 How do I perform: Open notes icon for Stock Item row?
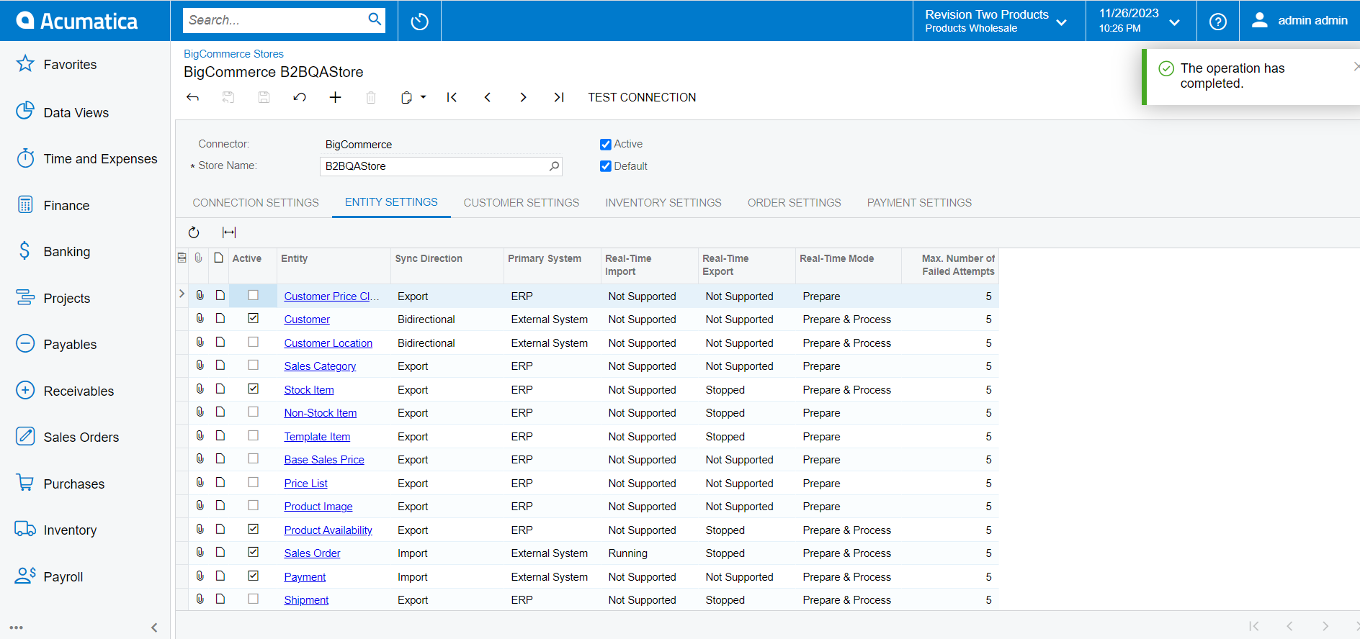[220, 389]
